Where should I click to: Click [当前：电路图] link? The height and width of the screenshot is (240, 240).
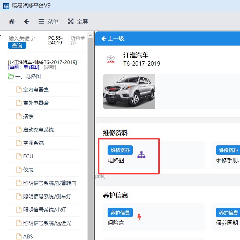click(x=24, y=67)
